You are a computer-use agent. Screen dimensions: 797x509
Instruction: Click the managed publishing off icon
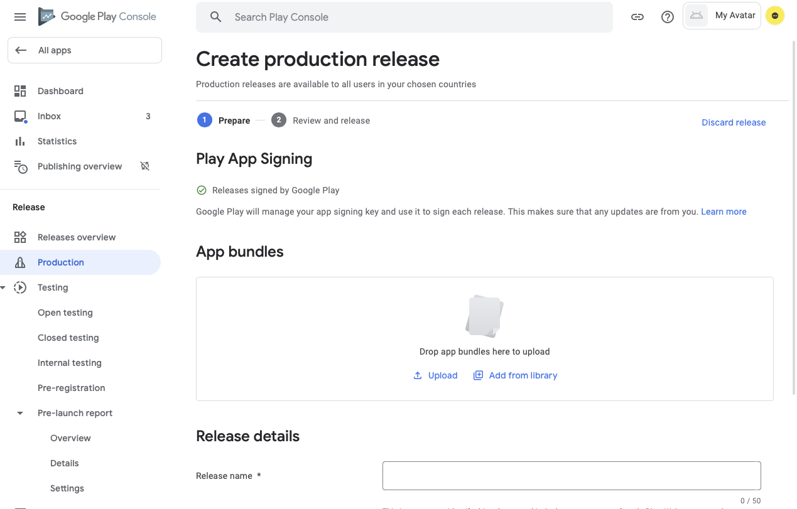[x=145, y=166]
